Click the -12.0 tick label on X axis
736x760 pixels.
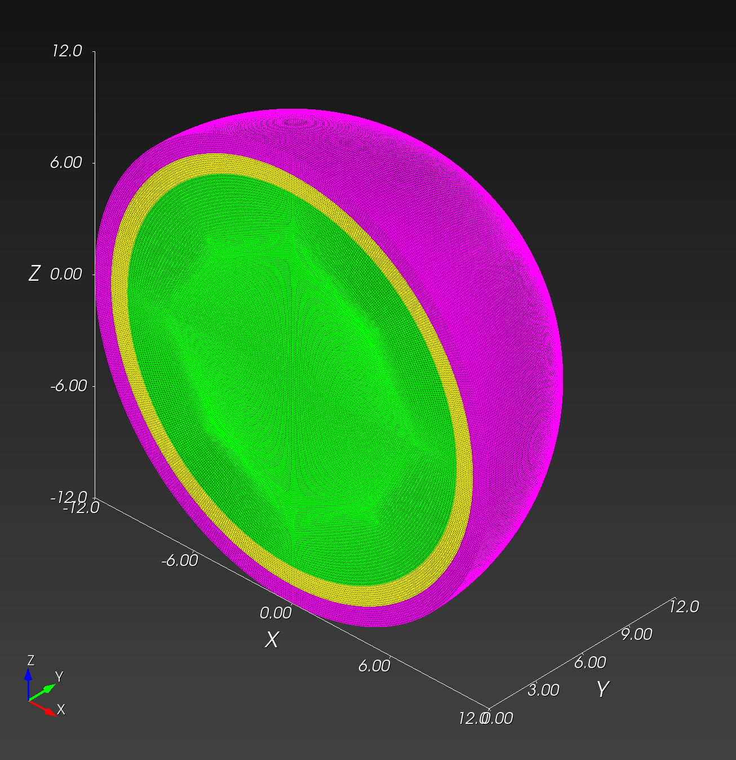coord(81,507)
